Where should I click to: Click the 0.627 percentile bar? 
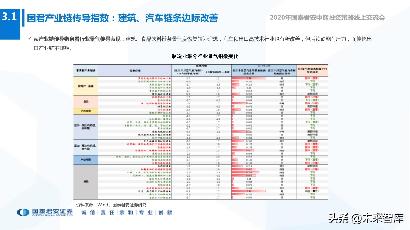point(243,150)
